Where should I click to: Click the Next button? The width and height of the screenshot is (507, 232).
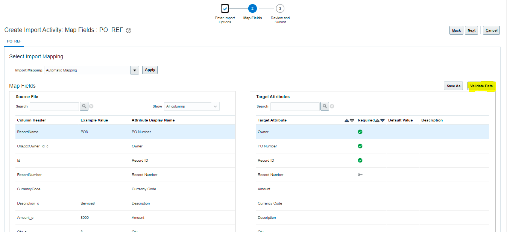coord(472,30)
